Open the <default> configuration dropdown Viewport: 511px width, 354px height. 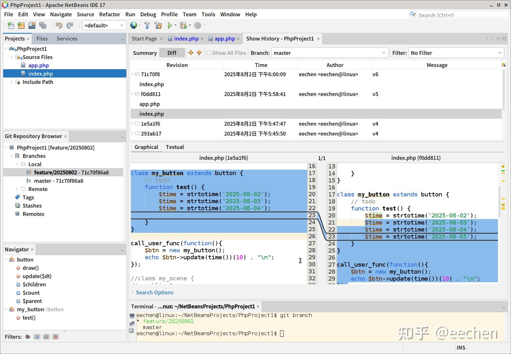[104, 26]
